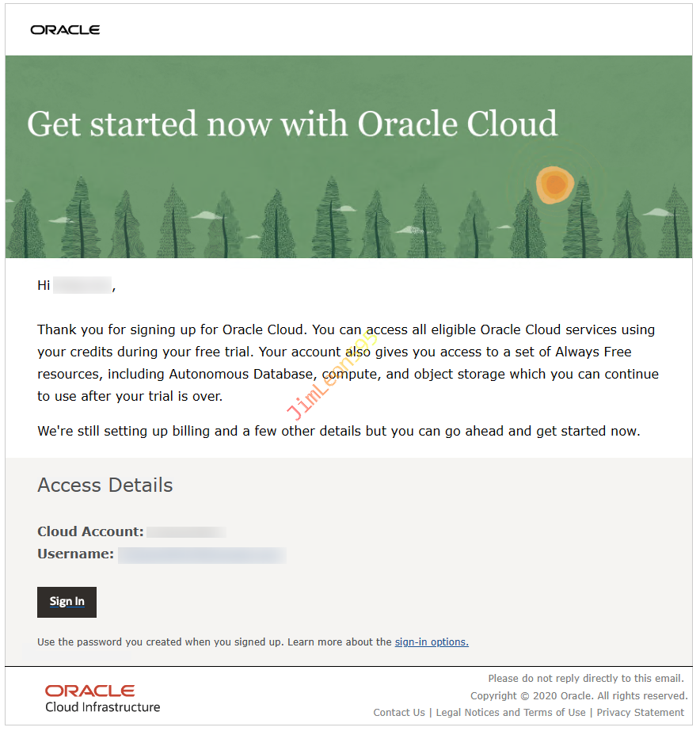Click the Oracle logo in the header

click(65, 30)
